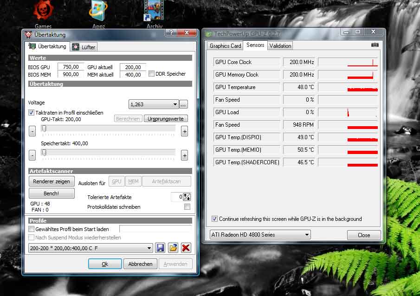Enable Protokolldatei schreiben checkbox
The image size is (420, 296).
[187, 207]
